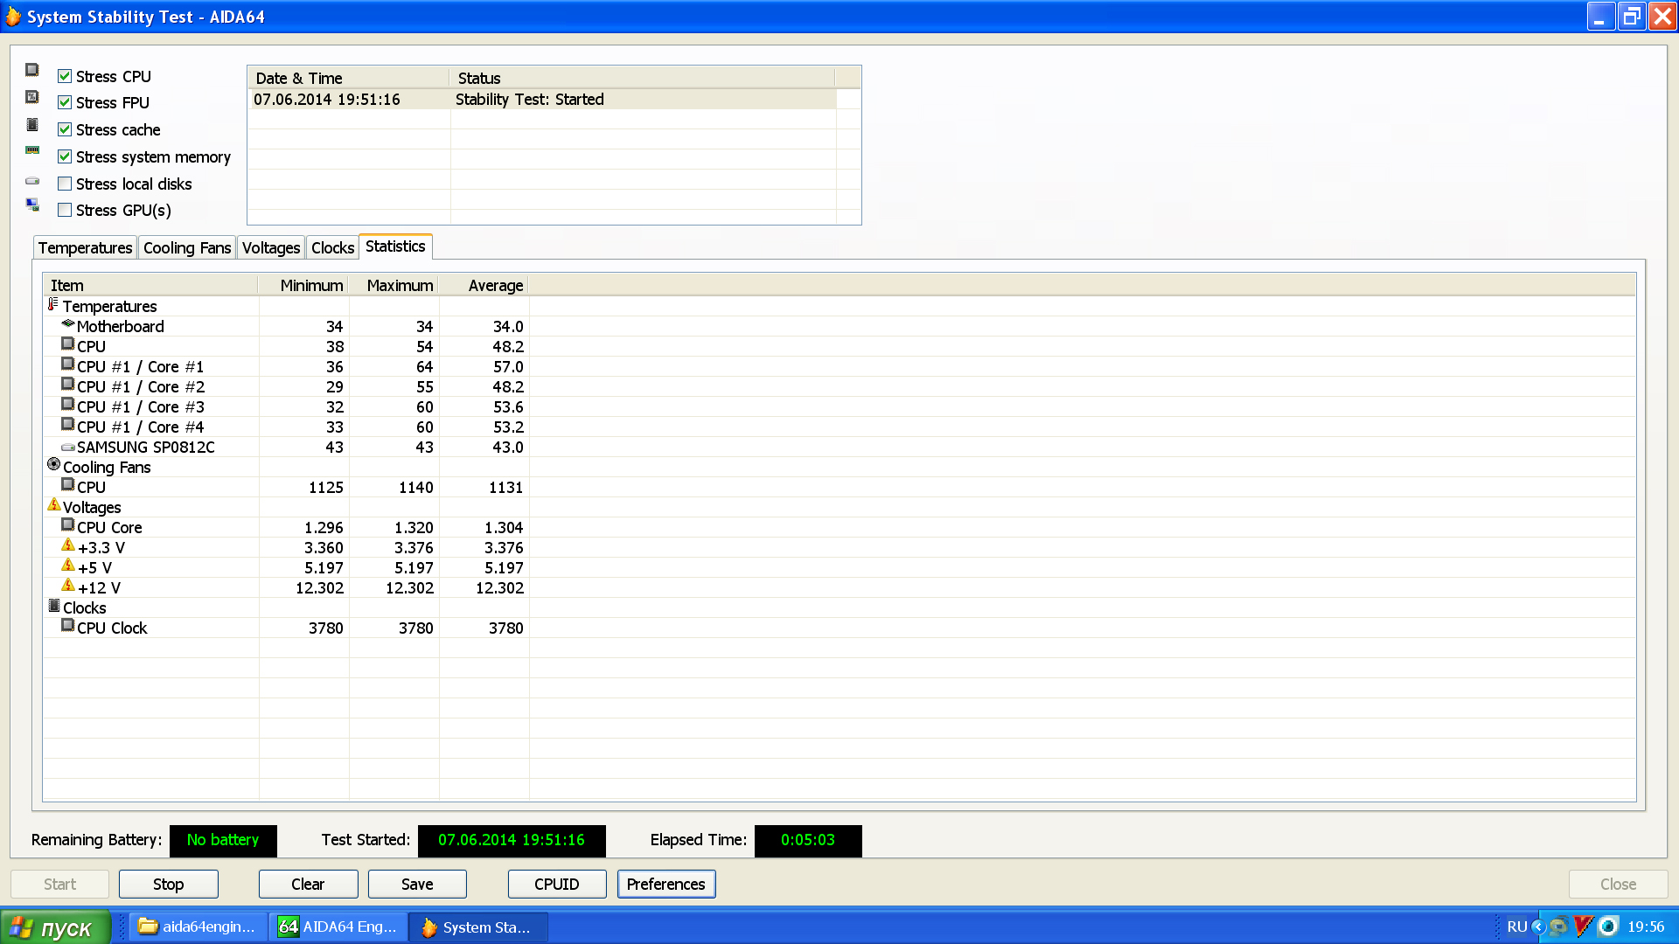The width and height of the screenshot is (1679, 944).
Task: Open the Preferences dialog button
Action: pyautogui.click(x=665, y=885)
